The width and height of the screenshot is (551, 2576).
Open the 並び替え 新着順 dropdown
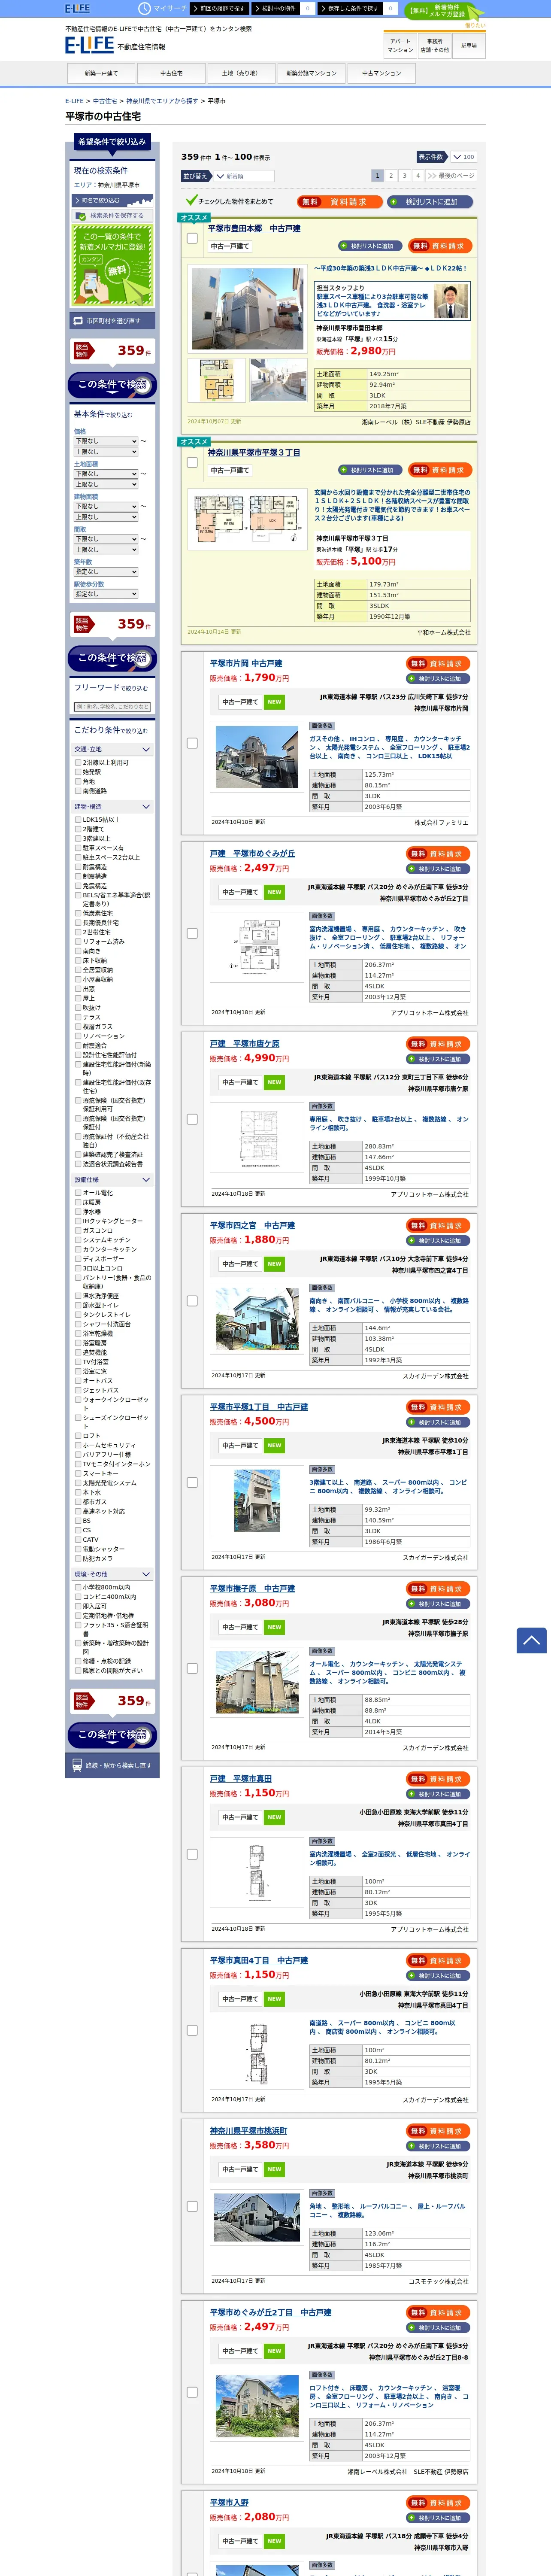(244, 176)
